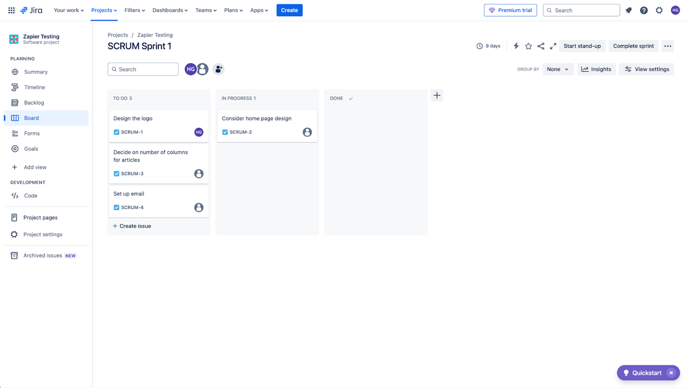Click the task type icon on SCRUM-1

coord(116,132)
